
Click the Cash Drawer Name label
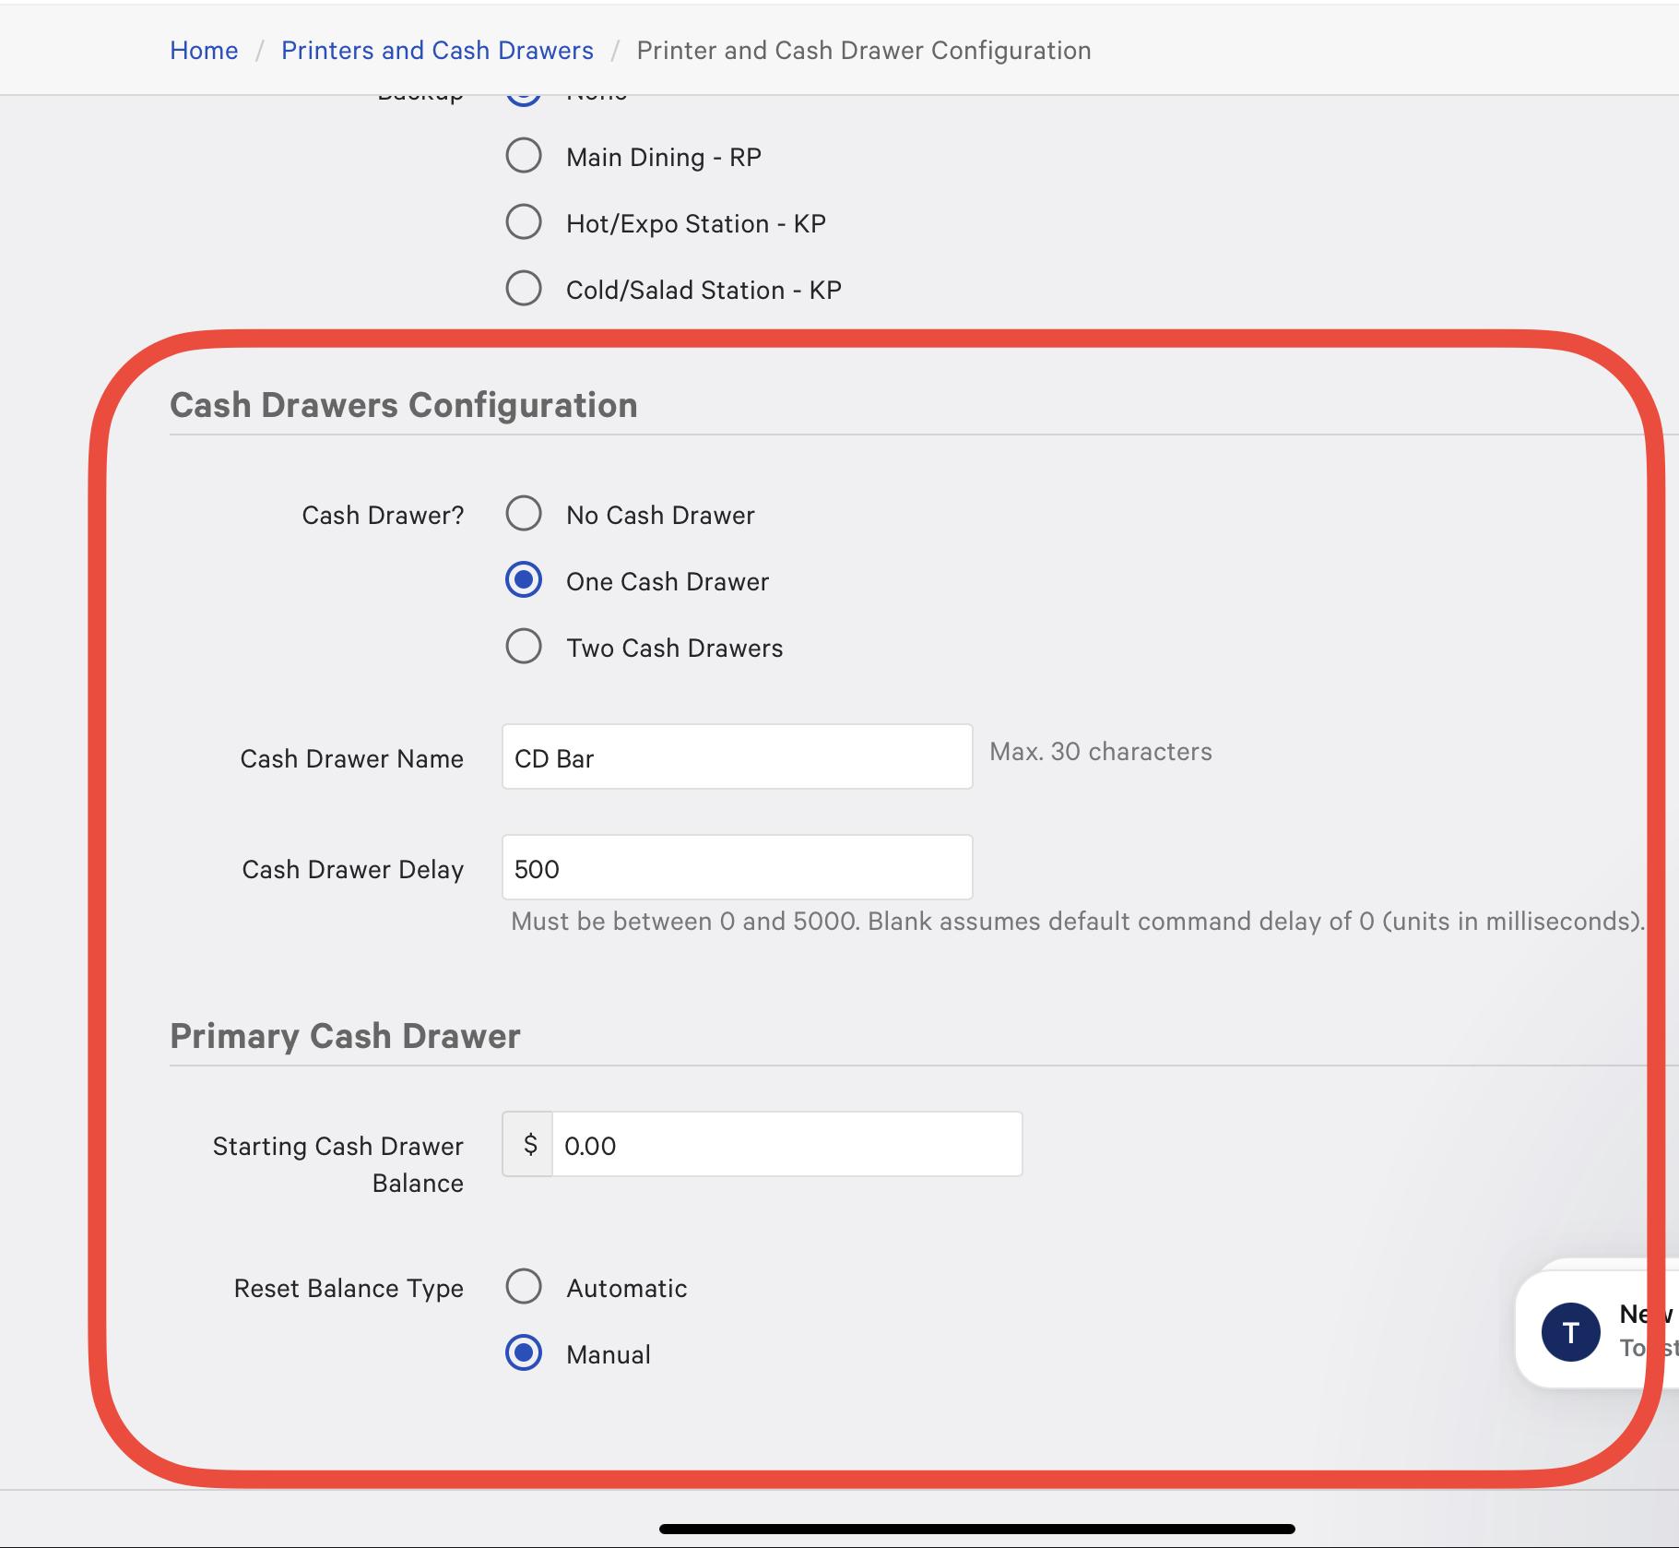click(351, 758)
